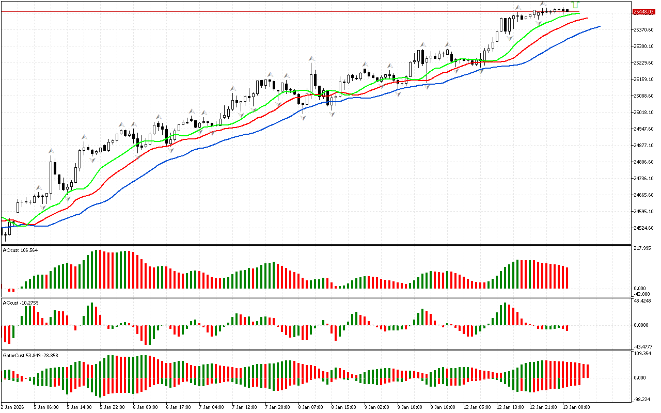The image size is (661, 413).
Task: Click the right end of the red Alligator line
Action: (587, 18)
